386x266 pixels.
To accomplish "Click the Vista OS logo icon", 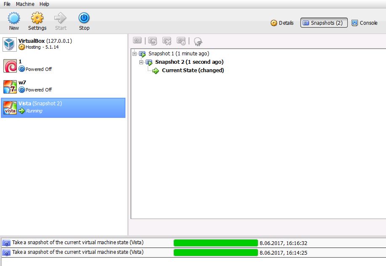I will pos(10,108).
